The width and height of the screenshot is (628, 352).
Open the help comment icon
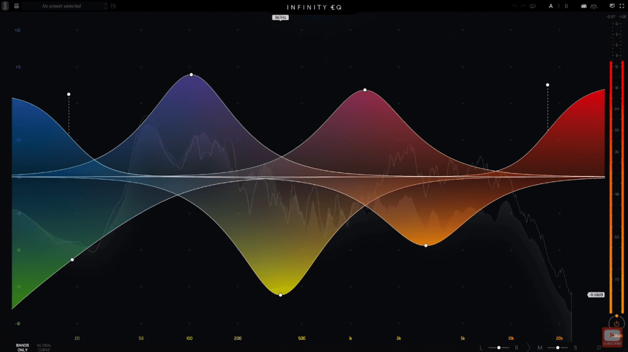click(612, 6)
